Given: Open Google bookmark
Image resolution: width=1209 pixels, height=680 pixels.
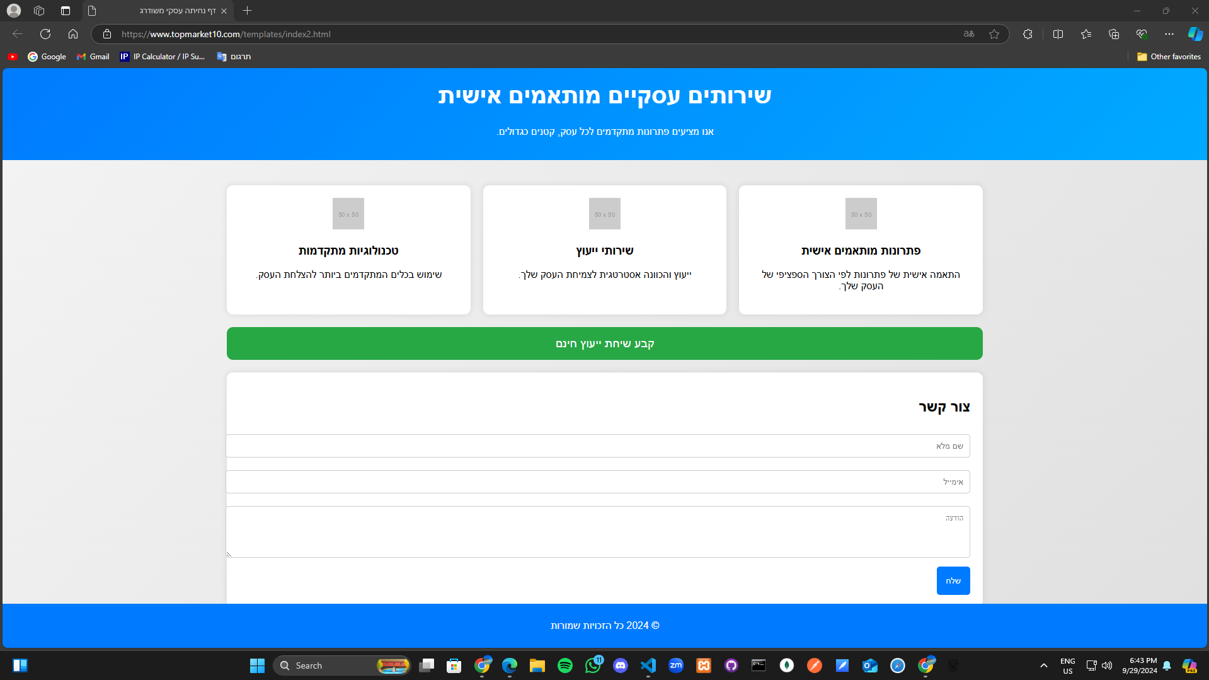Looking at the screenshot, I should pos(47,57).
